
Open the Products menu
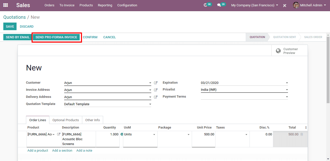(x=86, y=5)
